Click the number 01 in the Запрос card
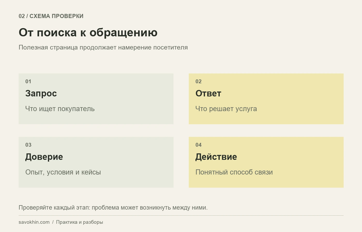Image resolution: width=362 pixels, height=232 pixels. [x=28, y=81]
